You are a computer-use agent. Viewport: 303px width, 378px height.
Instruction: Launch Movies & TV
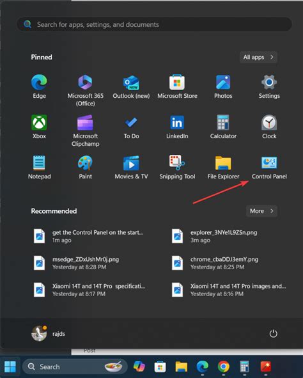(x=131, y=167)
